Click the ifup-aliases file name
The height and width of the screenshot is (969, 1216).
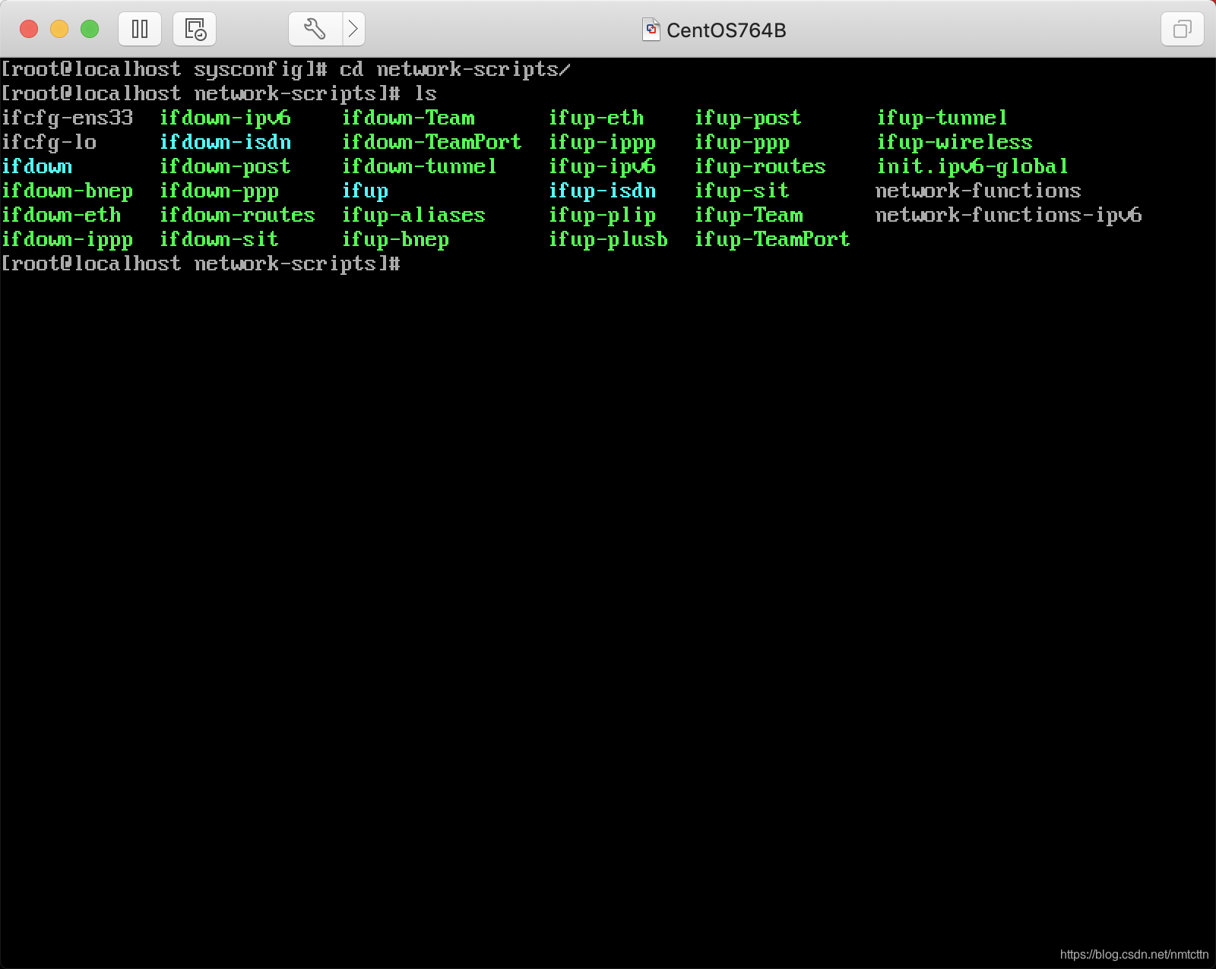[414, 215]
